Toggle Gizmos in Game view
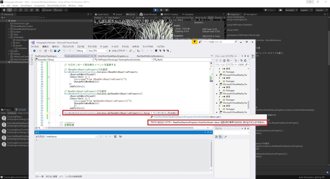 tap(219, 18)
